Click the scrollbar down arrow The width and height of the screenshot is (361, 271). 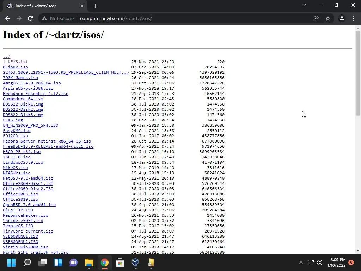click(358, 251)
